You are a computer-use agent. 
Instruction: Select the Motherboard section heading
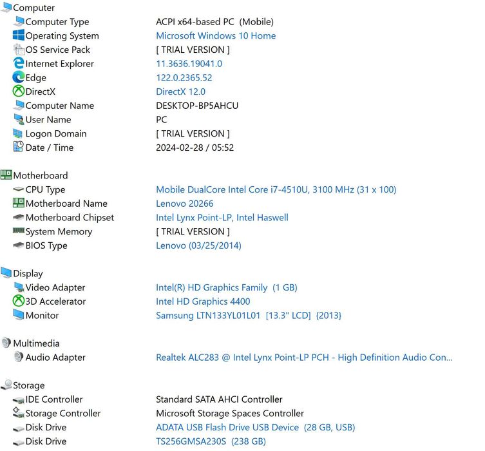(41, 175)
